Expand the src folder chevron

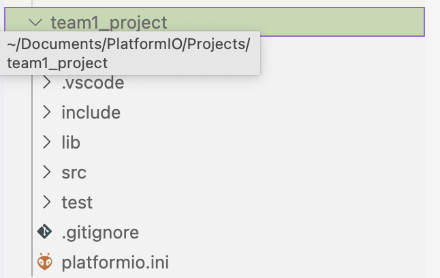[47, 172]
